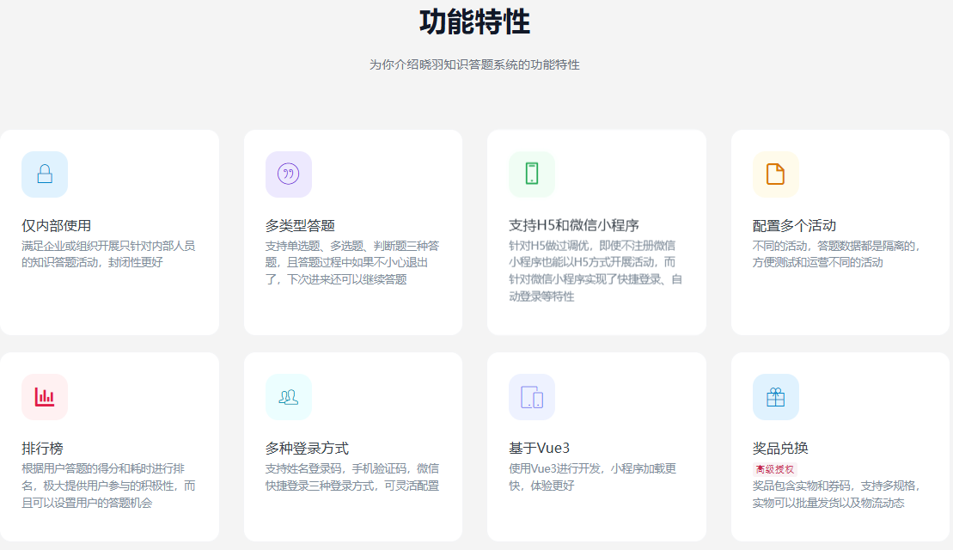Select the 支持H5和微信小程序 title
The width and height of the screenshot is (953, 550).
[573, 226]
